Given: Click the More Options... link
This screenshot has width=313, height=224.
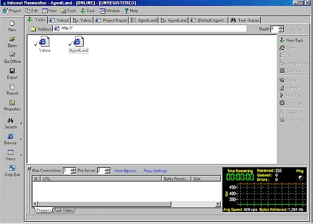Looking at the screenshot, I should click(x=126, y=171).
